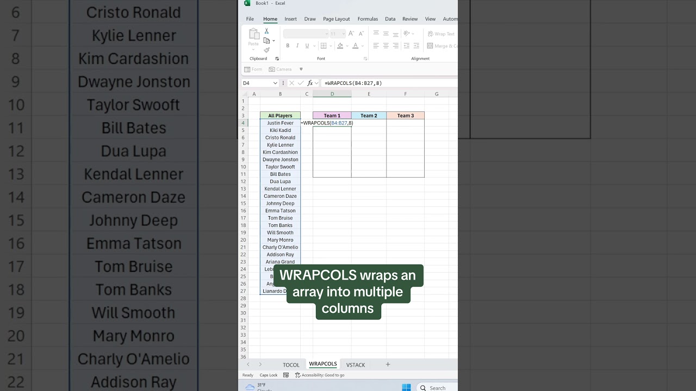
Task: Open the Formulas tab
Action: (368, 19)
